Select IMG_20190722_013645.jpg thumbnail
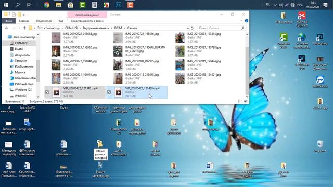The width and height of the screenshot is (333, 187). 56,37
